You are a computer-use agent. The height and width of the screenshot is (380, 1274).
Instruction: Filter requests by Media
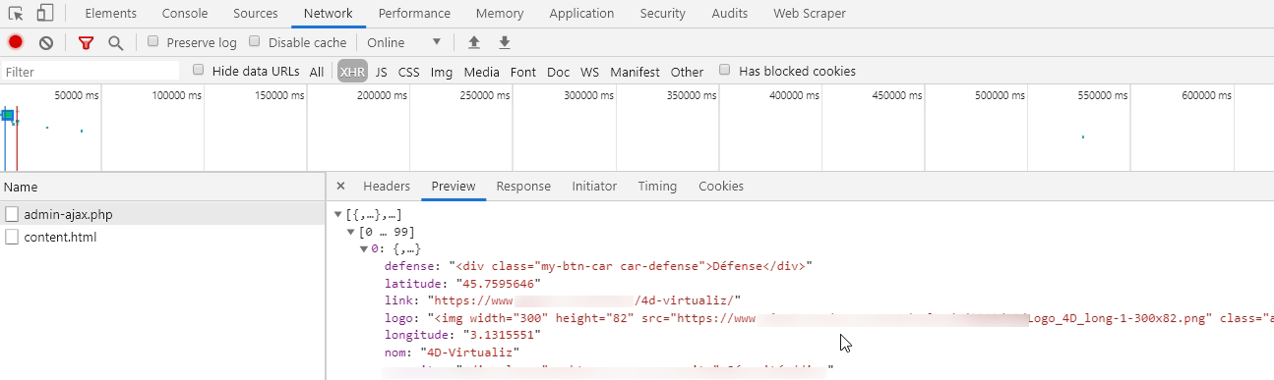point(482,72)
